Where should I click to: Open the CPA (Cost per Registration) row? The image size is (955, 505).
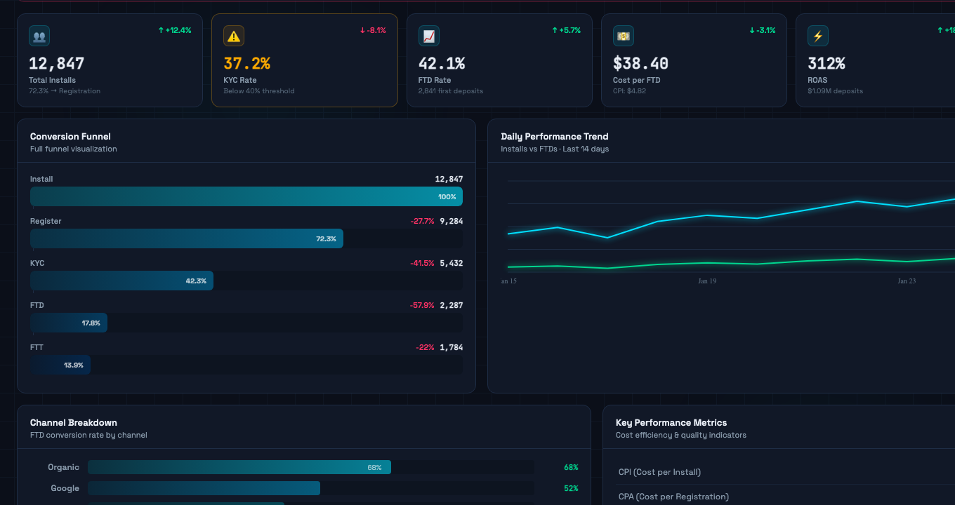673,497
